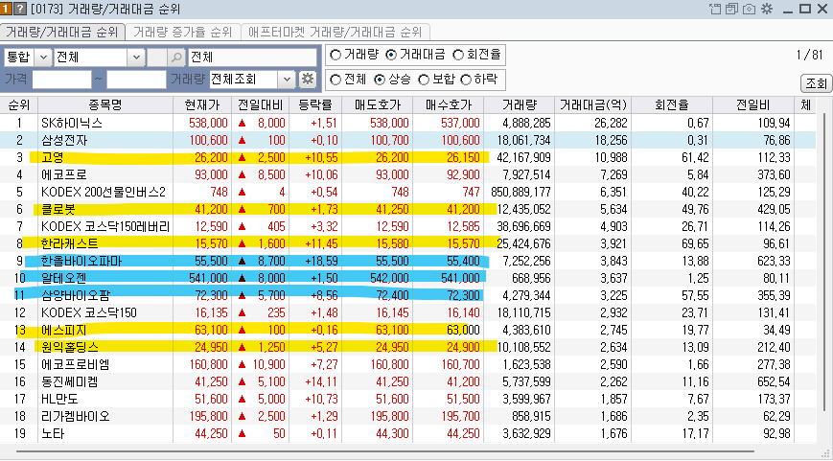The image size is (833, 461).
Task: Select the 삼양바이오팜 stock name
Action: (76, 295)
